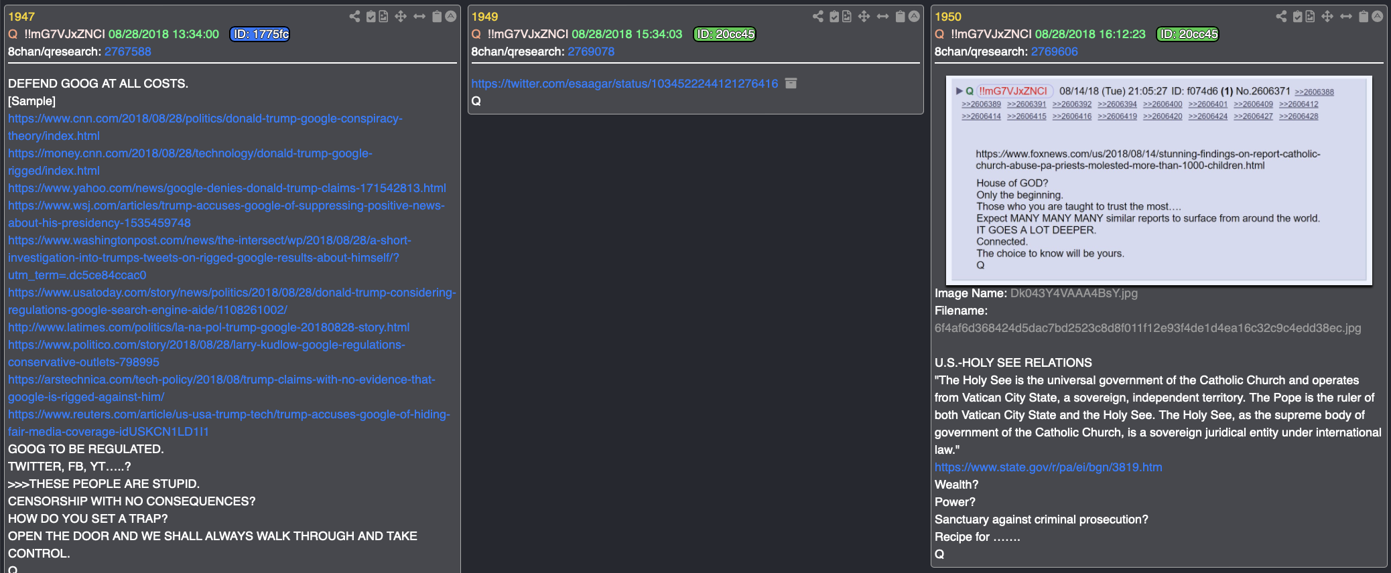Click the horizontal double-arrow icon on post 1947
Screen dimensions: 1391x573
(x=419, y=17)
